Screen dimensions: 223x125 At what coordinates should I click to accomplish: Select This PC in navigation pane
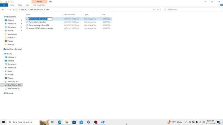tap(9, 54)
